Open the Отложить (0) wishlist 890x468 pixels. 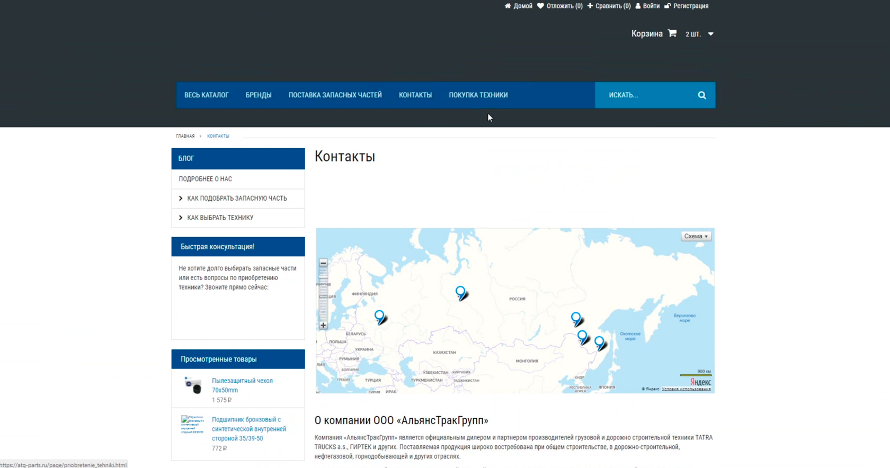[x=560, y=6]
